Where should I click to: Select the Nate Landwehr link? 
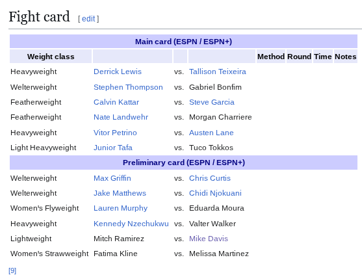(x=121, y=117)
